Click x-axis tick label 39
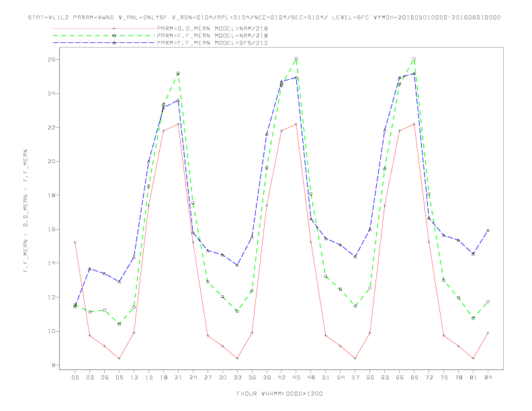 267,377
